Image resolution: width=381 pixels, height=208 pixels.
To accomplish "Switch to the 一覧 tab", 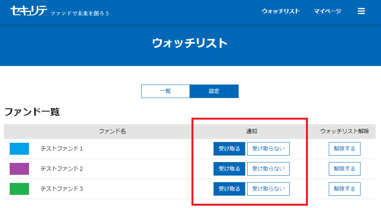I will 166,91.
